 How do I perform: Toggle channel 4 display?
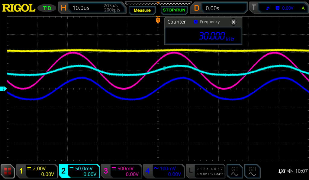click(148, 171)
